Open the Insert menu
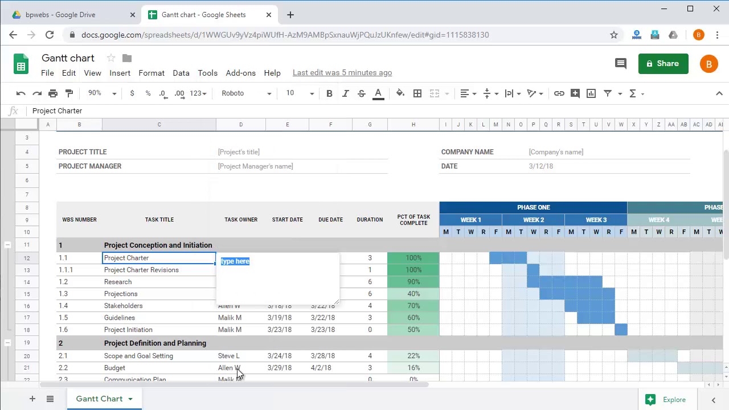 tap(120, 73)
